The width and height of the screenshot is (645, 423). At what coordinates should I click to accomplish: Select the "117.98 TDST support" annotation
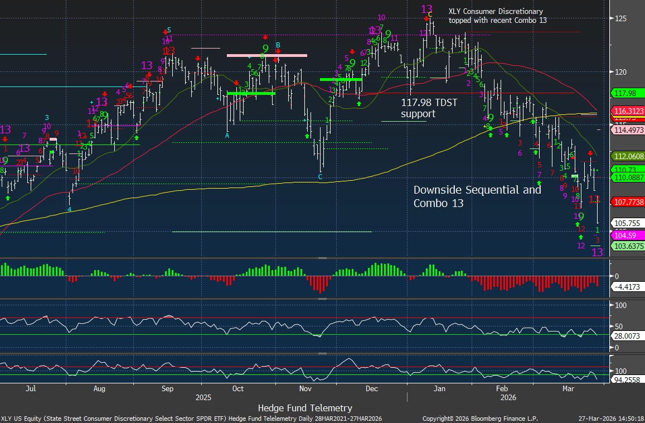click(418, 108)
